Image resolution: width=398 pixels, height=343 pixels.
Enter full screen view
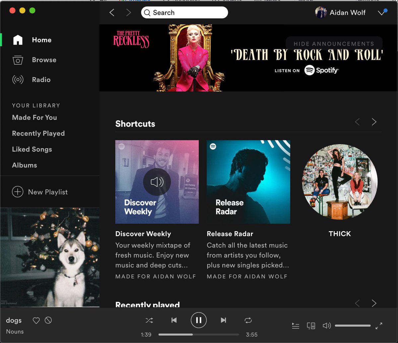[x=379, y=326]
